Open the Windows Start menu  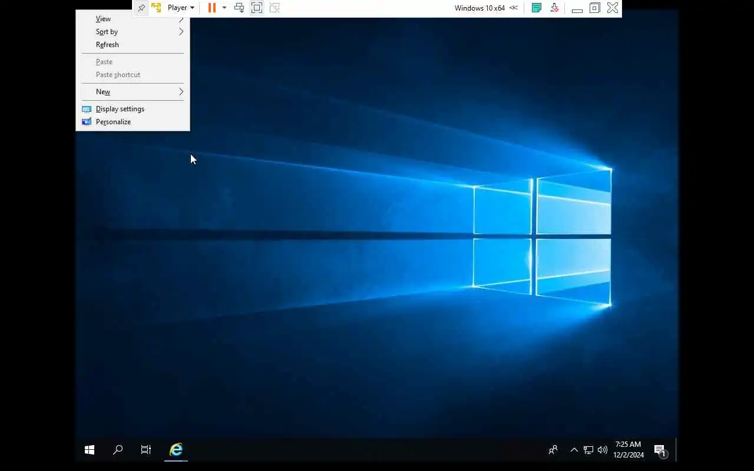pyautogui.click(x=90, y=450)
